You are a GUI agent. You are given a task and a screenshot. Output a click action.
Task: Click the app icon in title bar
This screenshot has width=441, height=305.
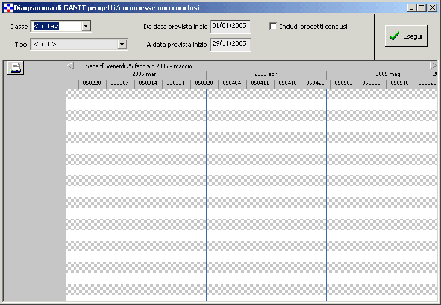pyautogui.click(x=8, y=8)
